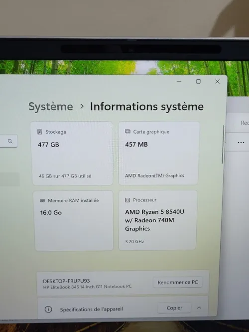The height and width of the screenshot is (332, 249).
Task: Click the "AMD Ryzen 5 8540U" processor name
Action: tap(154, 212)
